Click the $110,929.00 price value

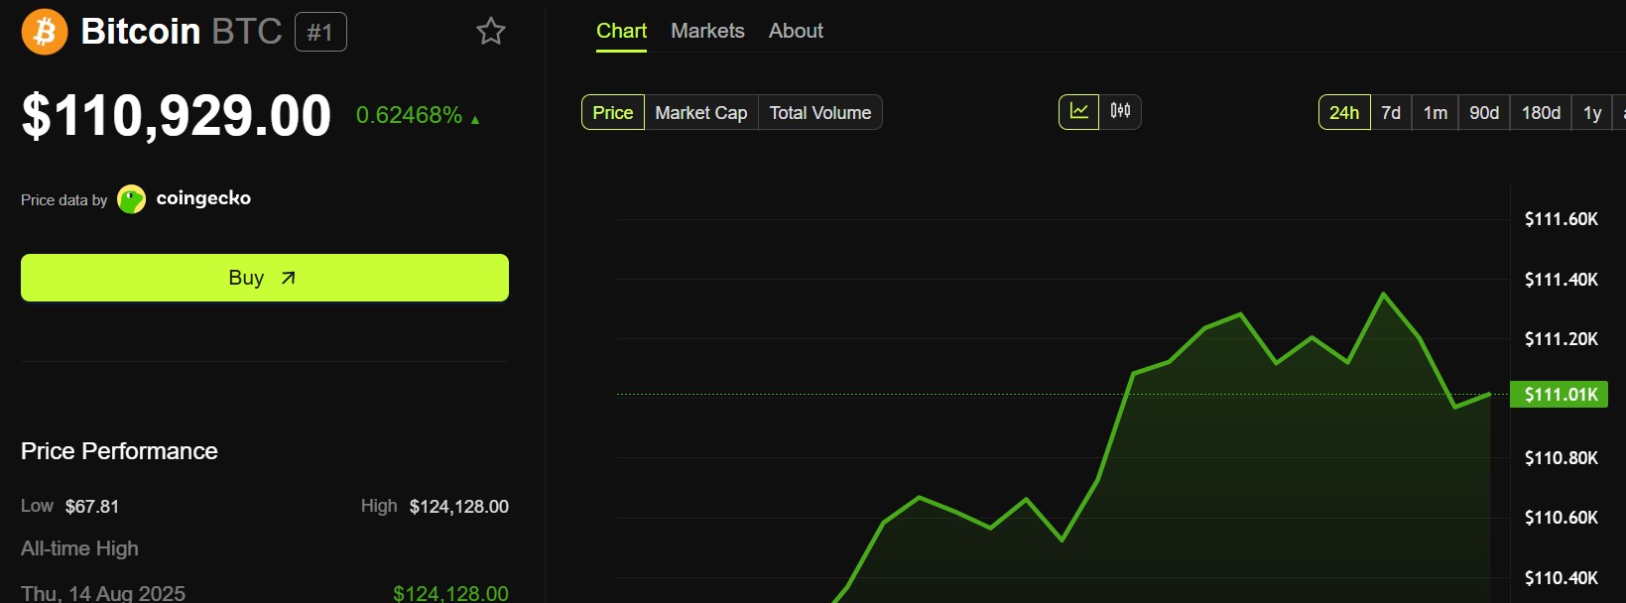pyautogui.click(x=177, y=115)
